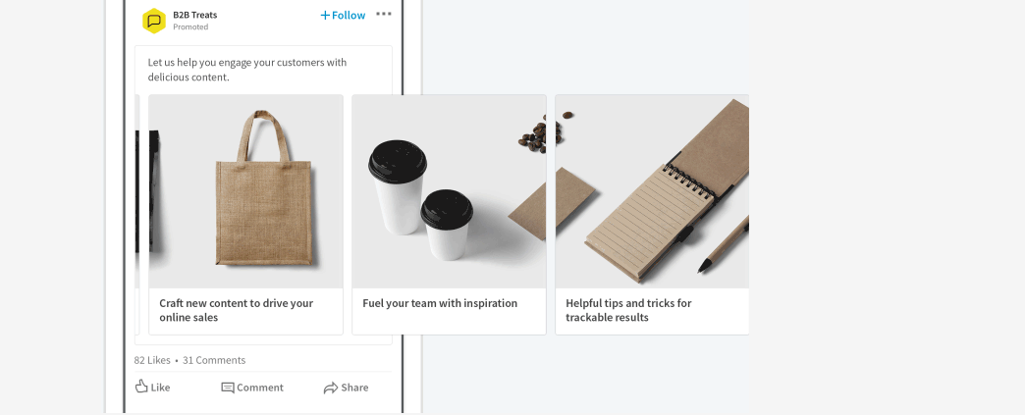View the 82 Likes count
This screenshot has height=415, width=1025.
coord(152,360)
